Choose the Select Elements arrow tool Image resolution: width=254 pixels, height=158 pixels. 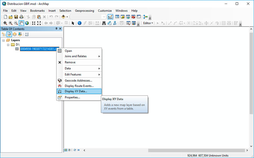[73, 23]
